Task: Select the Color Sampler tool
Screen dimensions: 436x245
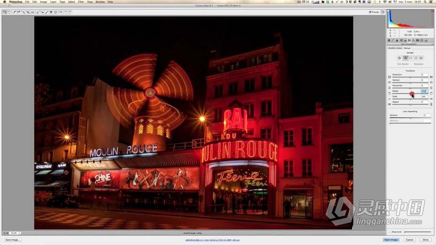Action: pos(19,12)
